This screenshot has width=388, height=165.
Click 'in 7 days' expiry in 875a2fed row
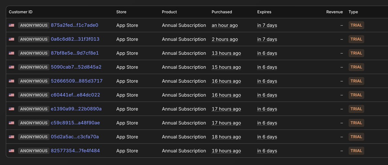pyautogui.click(x=267, y=25)
